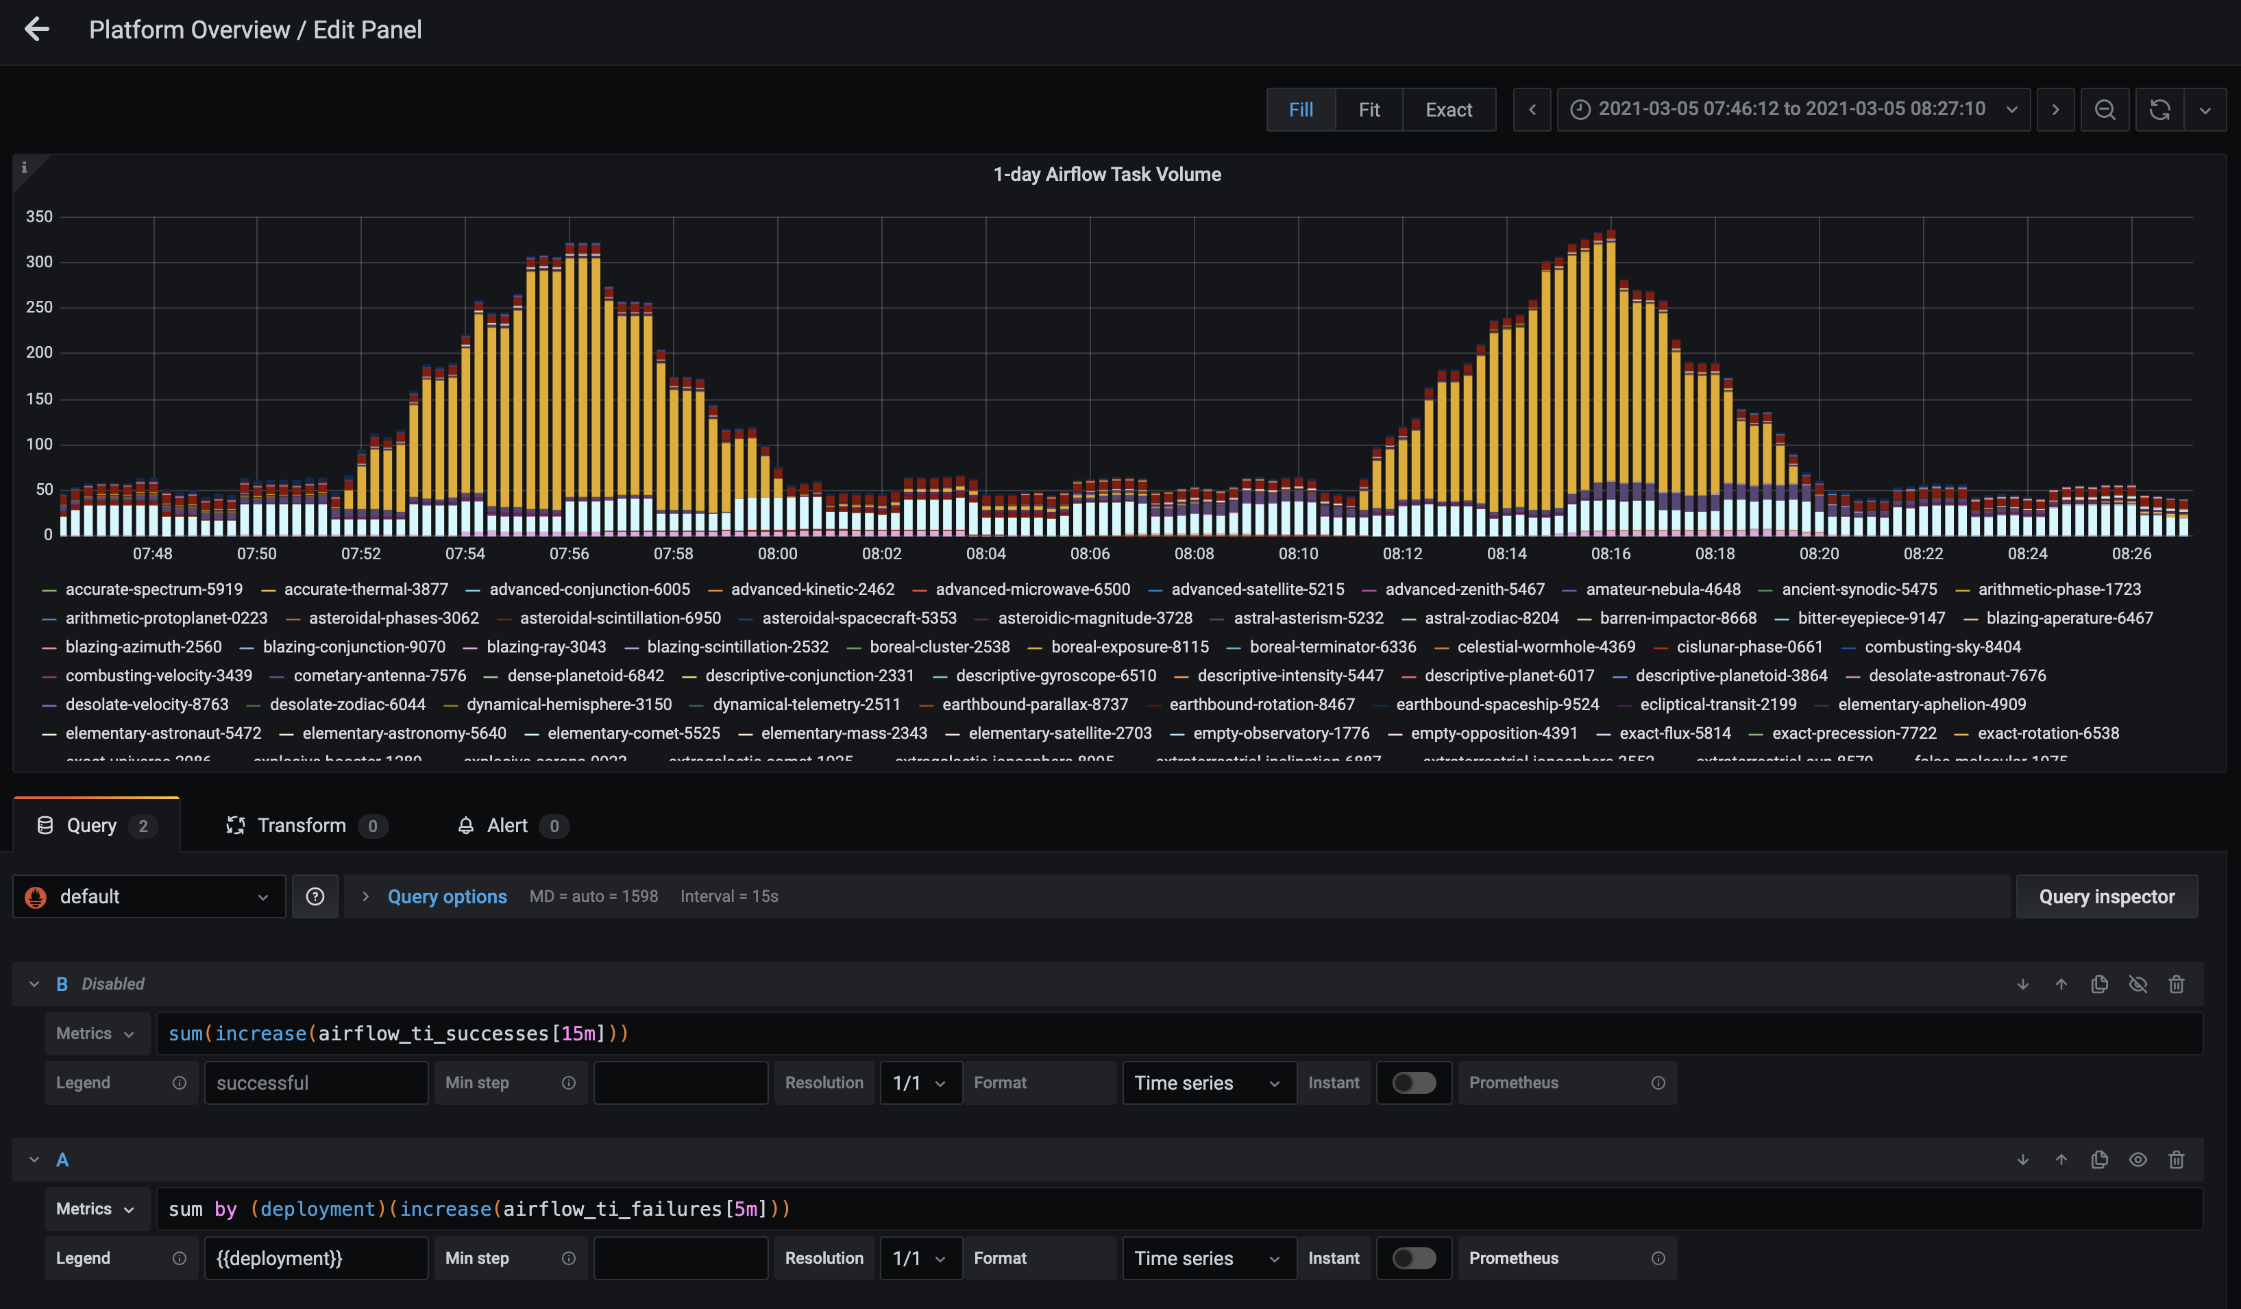This screenshot has width=2241, height=1309.
Task: Click the clock icon in the time picker
Action: point(1580,108)
